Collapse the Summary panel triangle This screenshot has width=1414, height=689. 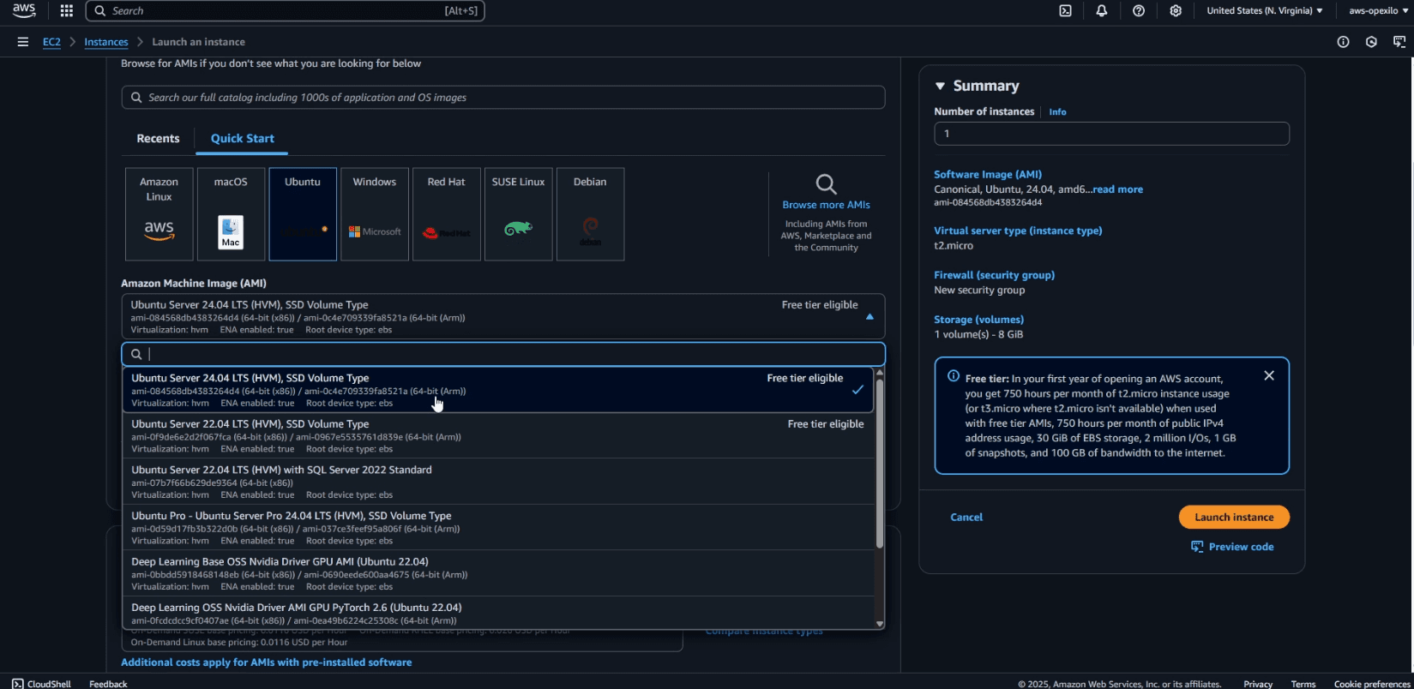coord(940,87)
